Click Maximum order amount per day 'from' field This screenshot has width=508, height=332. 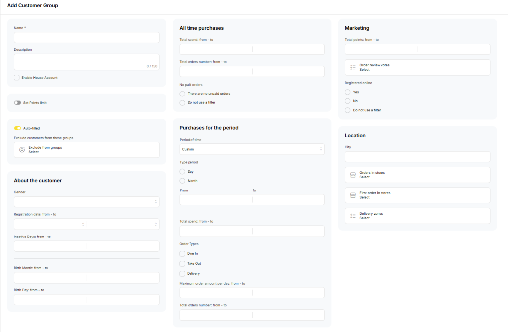pos(216,293)
